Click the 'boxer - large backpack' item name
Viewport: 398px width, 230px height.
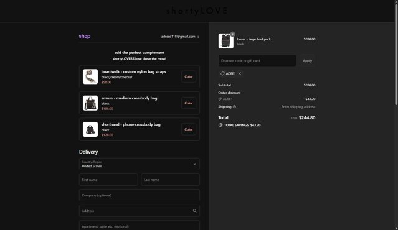[254, 39]
